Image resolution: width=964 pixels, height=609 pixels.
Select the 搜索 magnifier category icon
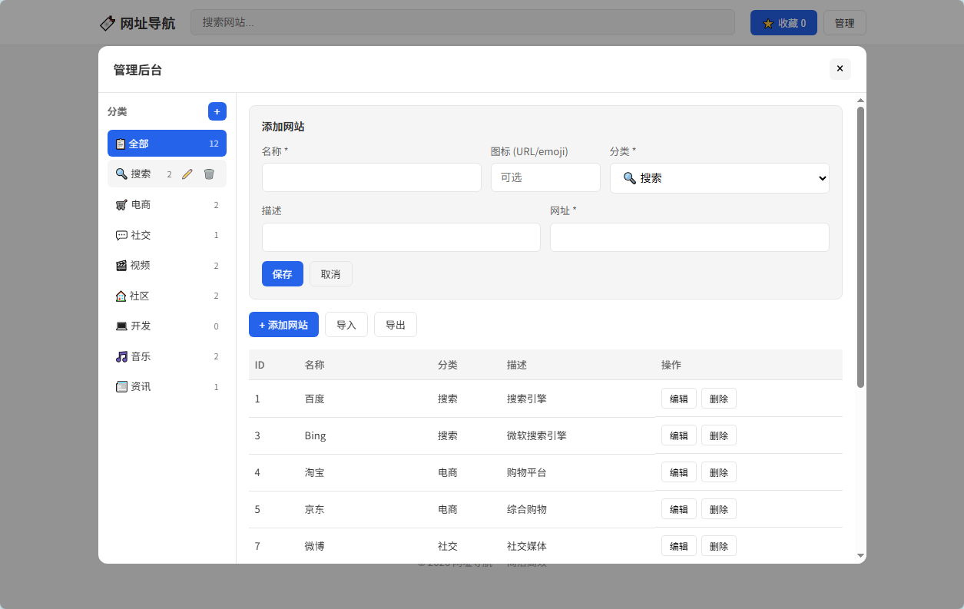(x=121, y=174)
